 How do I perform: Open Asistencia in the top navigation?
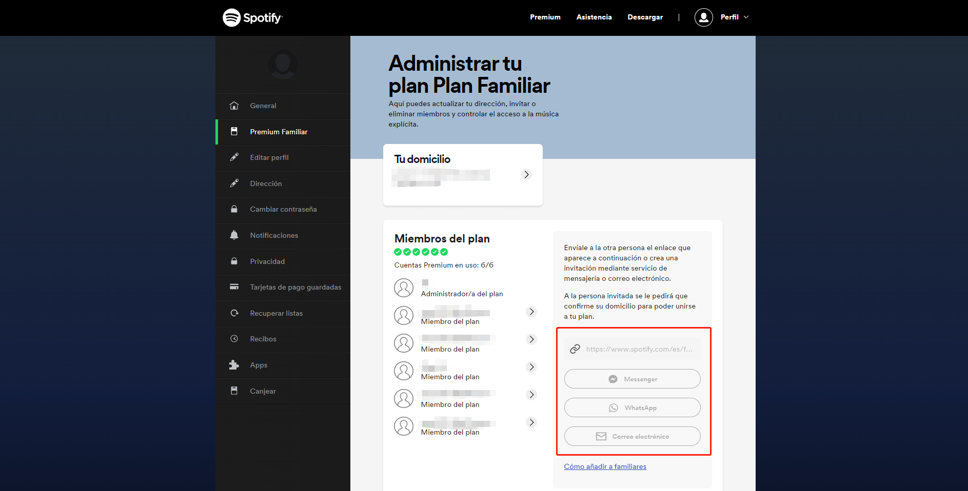tap(594, 17)
